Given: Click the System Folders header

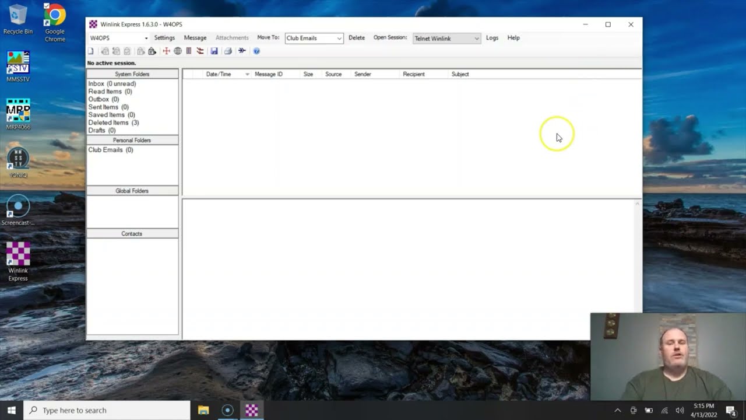Looking at the screenshot, I should coord(132,74).
